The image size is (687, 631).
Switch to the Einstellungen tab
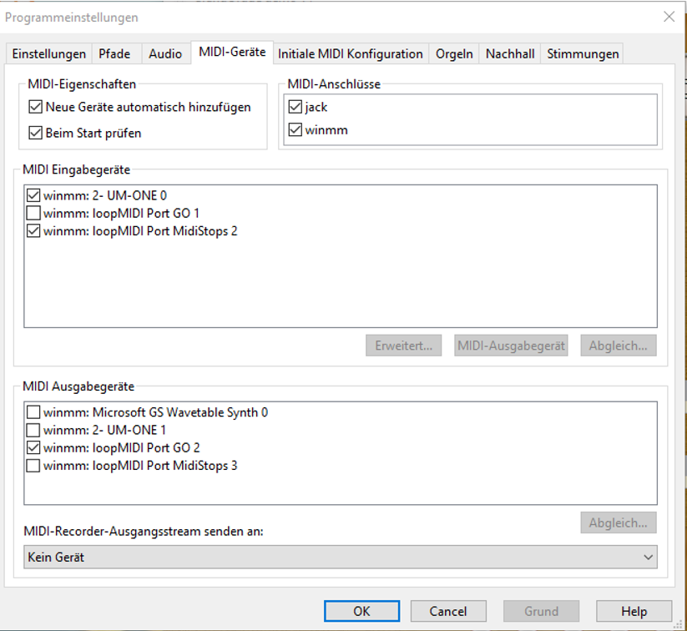pyautogui.click(x=48, y=53)
